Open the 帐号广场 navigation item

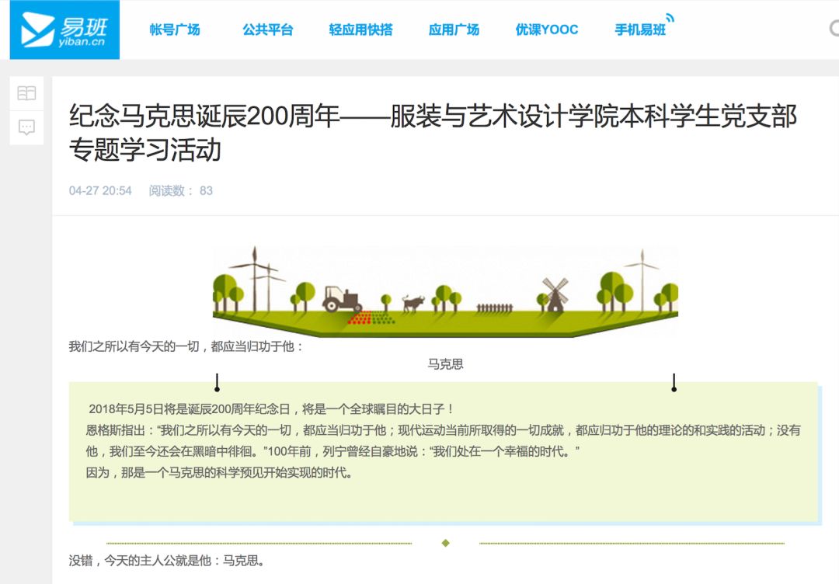click(x=175, y=30)
